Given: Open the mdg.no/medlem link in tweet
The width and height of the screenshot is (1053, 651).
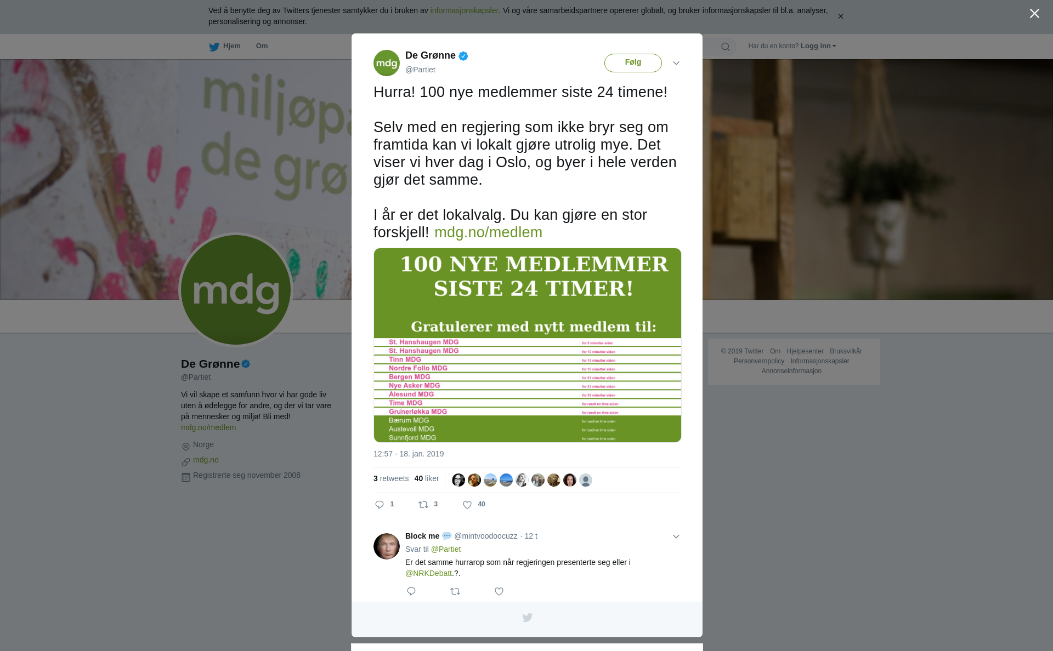Looking at the screenshot, I should (488, 232).
